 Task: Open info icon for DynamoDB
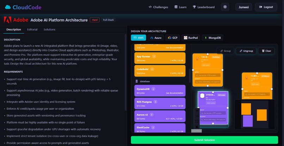pos(153,89)
